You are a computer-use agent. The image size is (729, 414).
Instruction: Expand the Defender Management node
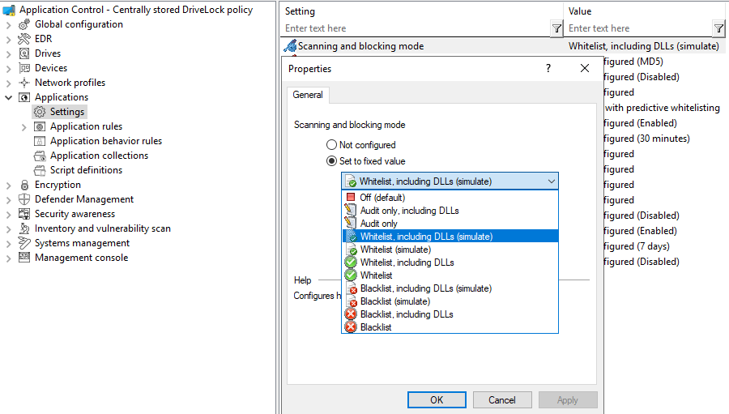pos(8,200)
